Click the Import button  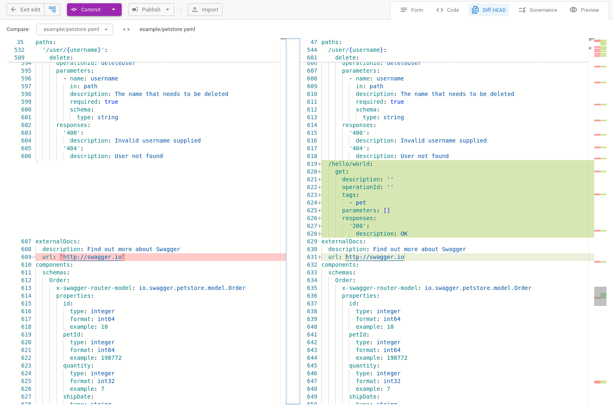pos(205,9)
